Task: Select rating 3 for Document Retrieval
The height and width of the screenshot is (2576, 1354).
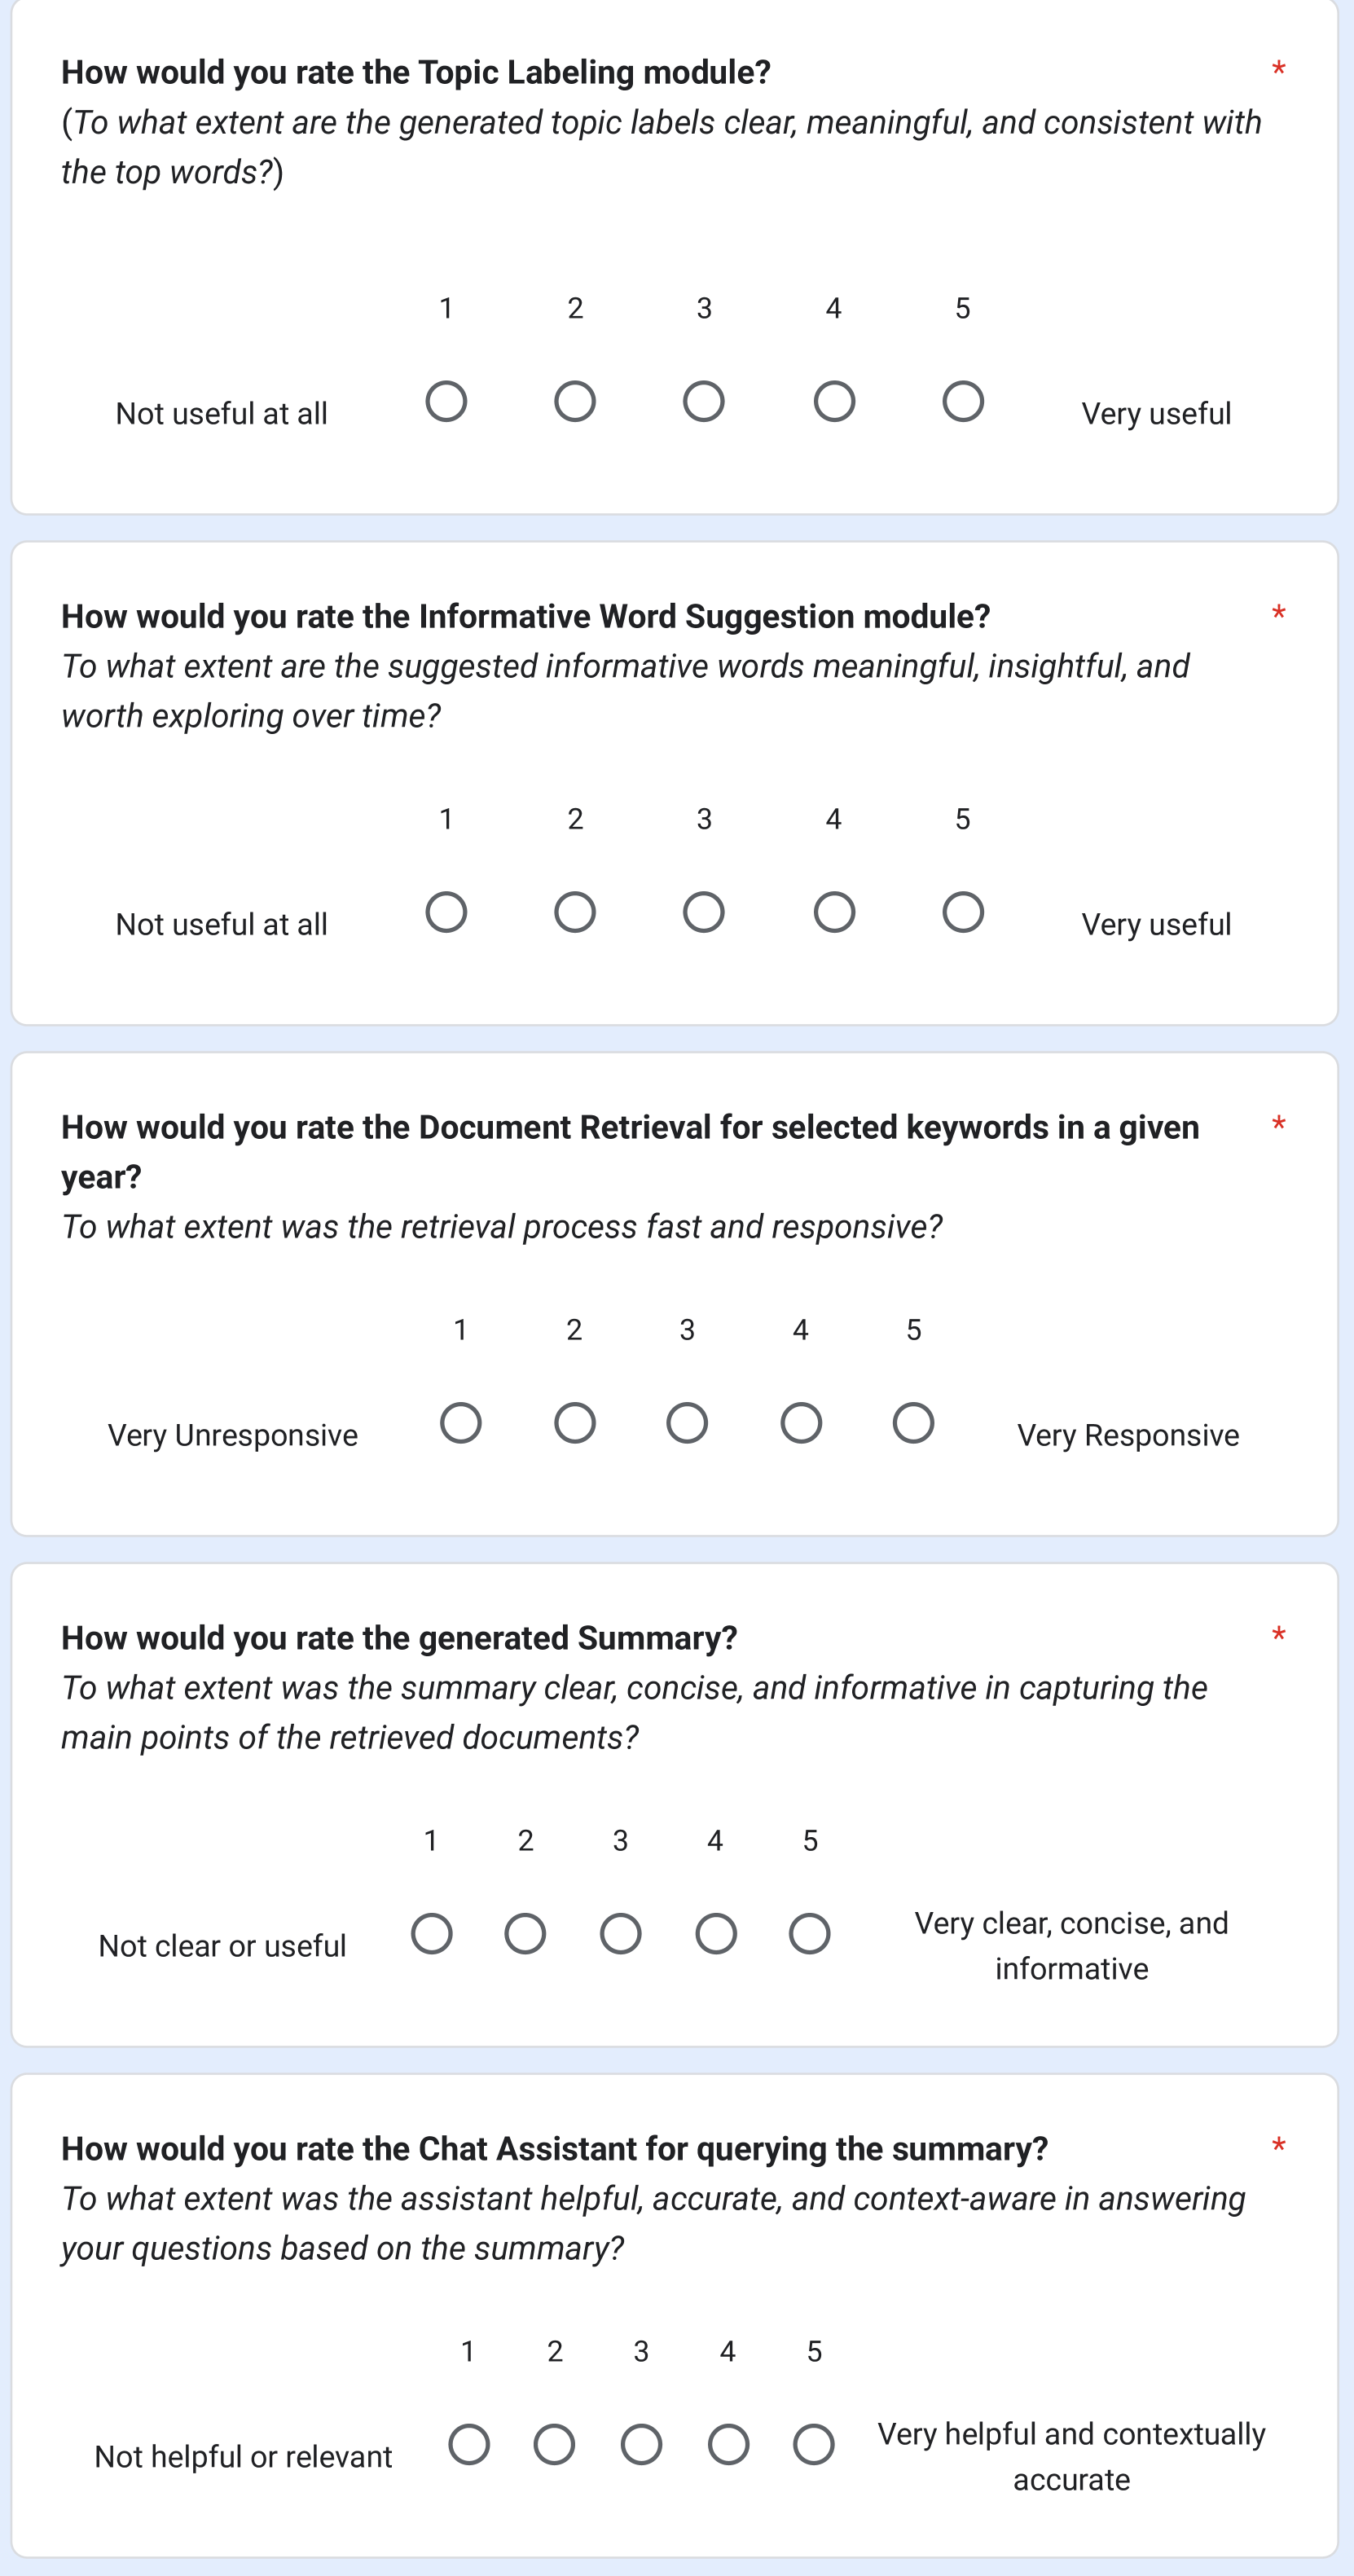Action: [x=687, y=1423]
